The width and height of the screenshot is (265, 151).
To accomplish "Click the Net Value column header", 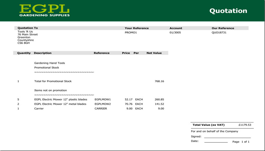I will [154, 53].
